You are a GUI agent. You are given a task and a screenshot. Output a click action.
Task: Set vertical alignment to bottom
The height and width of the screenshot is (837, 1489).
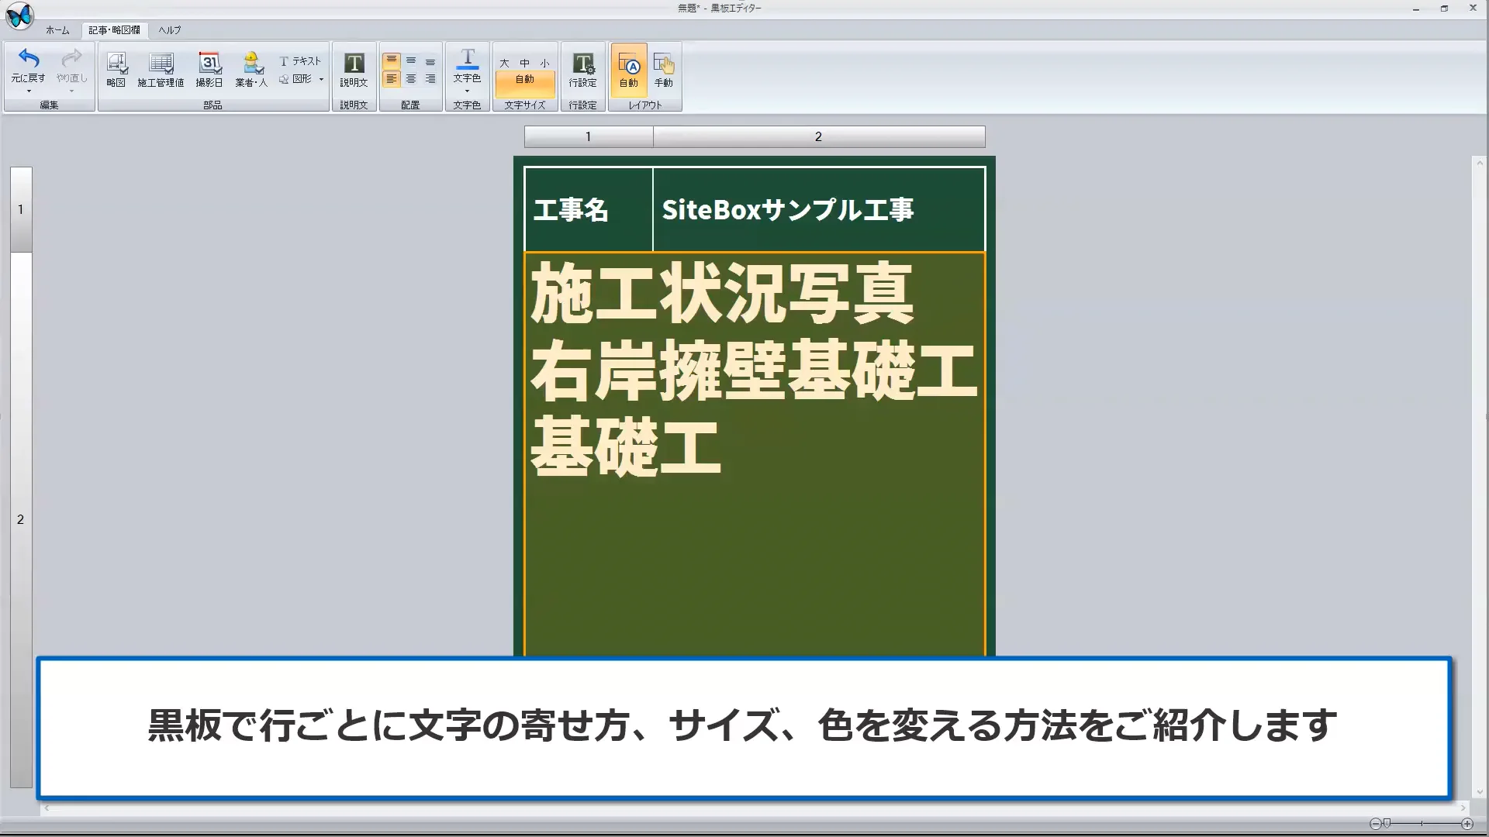pos(430,60)
